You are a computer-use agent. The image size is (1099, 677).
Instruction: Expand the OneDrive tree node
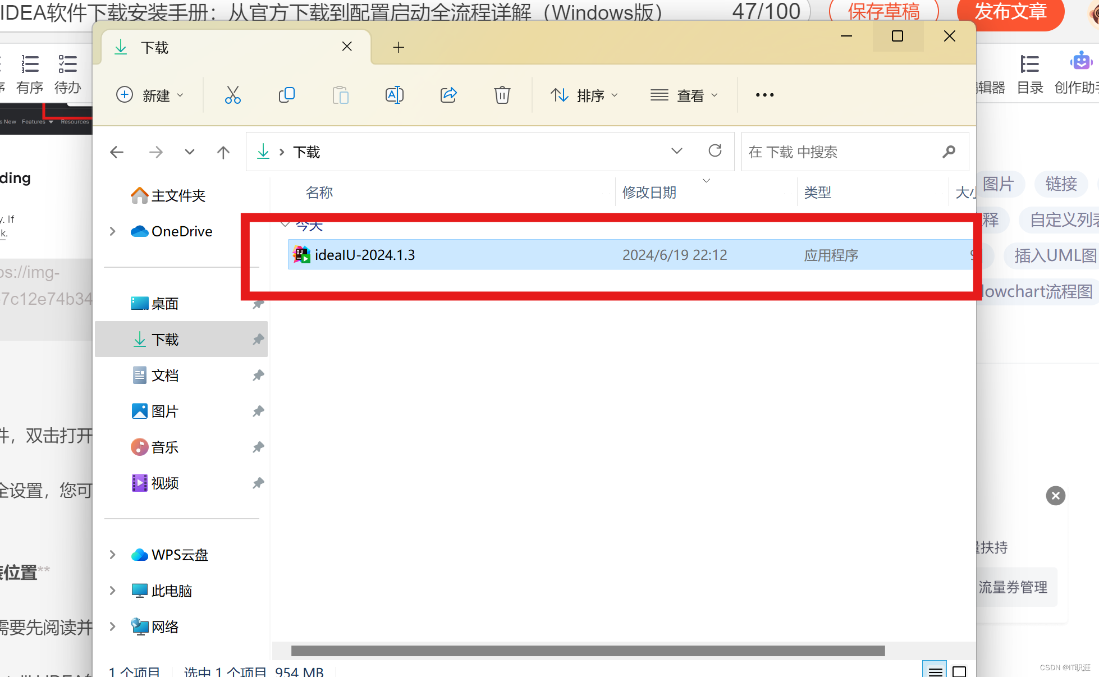tap(112, 231)
